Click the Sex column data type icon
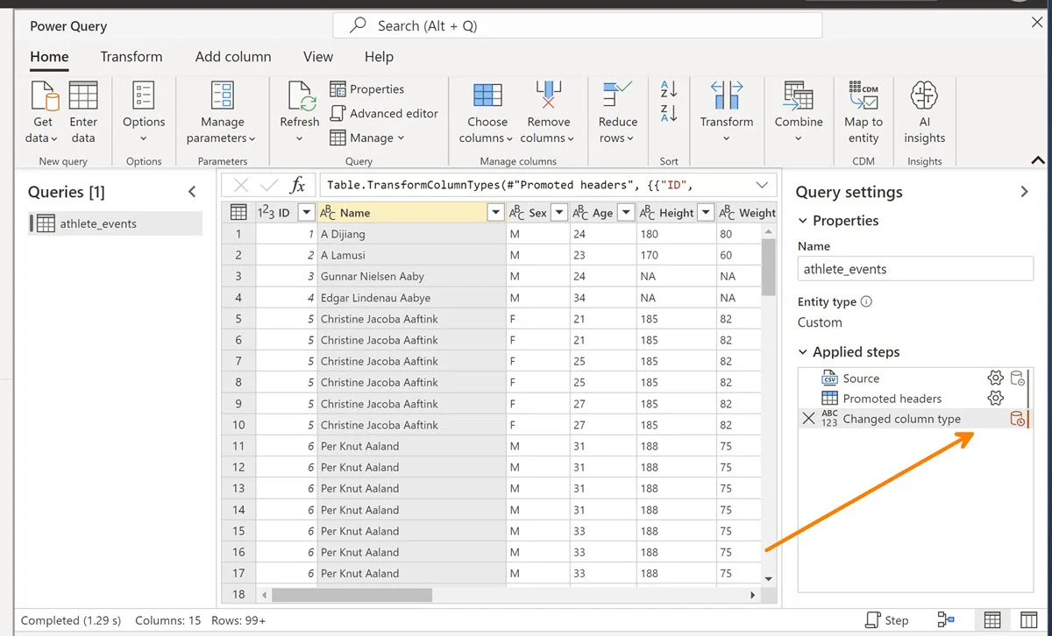Screen dimensions: 1052x636 point(517,212)
